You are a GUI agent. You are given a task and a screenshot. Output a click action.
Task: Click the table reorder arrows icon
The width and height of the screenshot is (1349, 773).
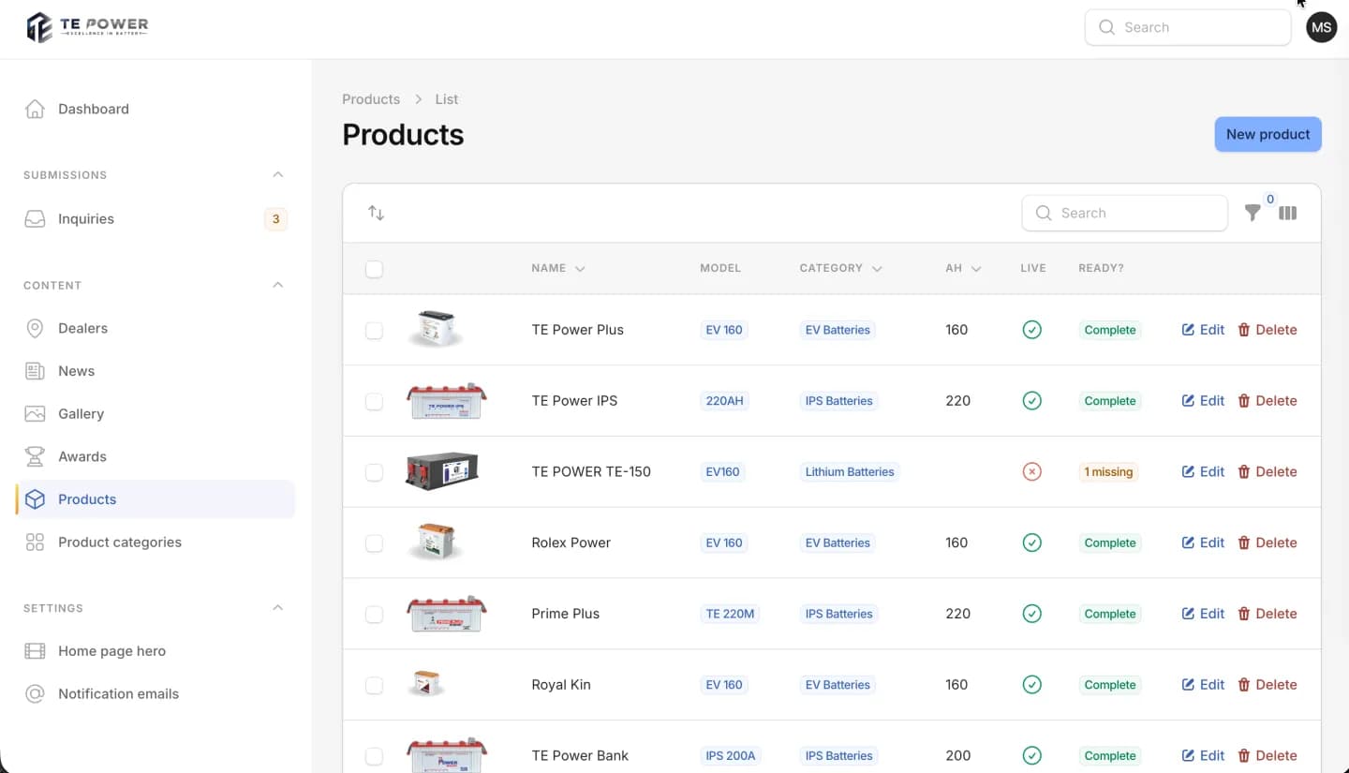pyautogui.click(x=377, y=213)
